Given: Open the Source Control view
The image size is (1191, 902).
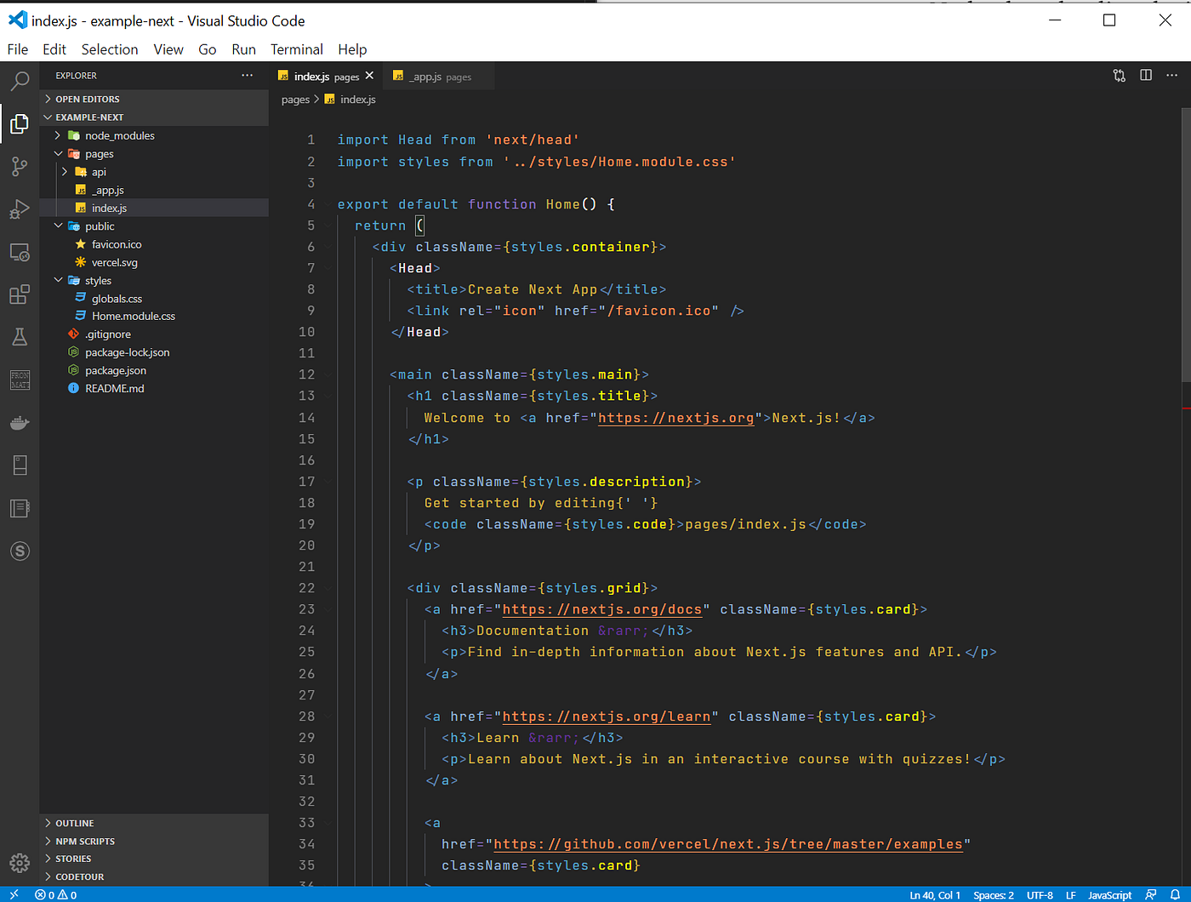Looking at the screenshot, I should (x=20, y=167).
